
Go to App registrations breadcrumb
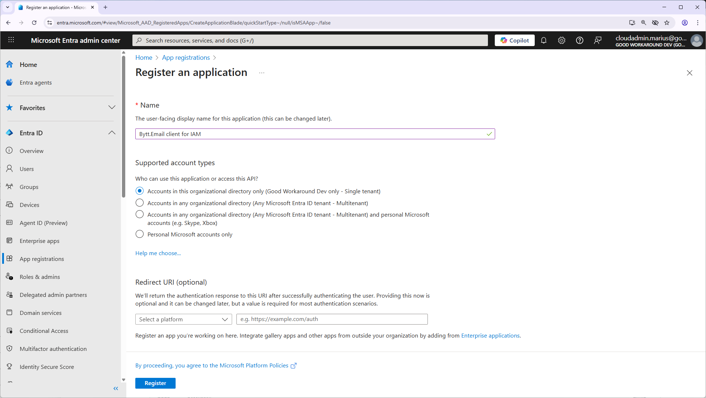(x=186, y=58)
